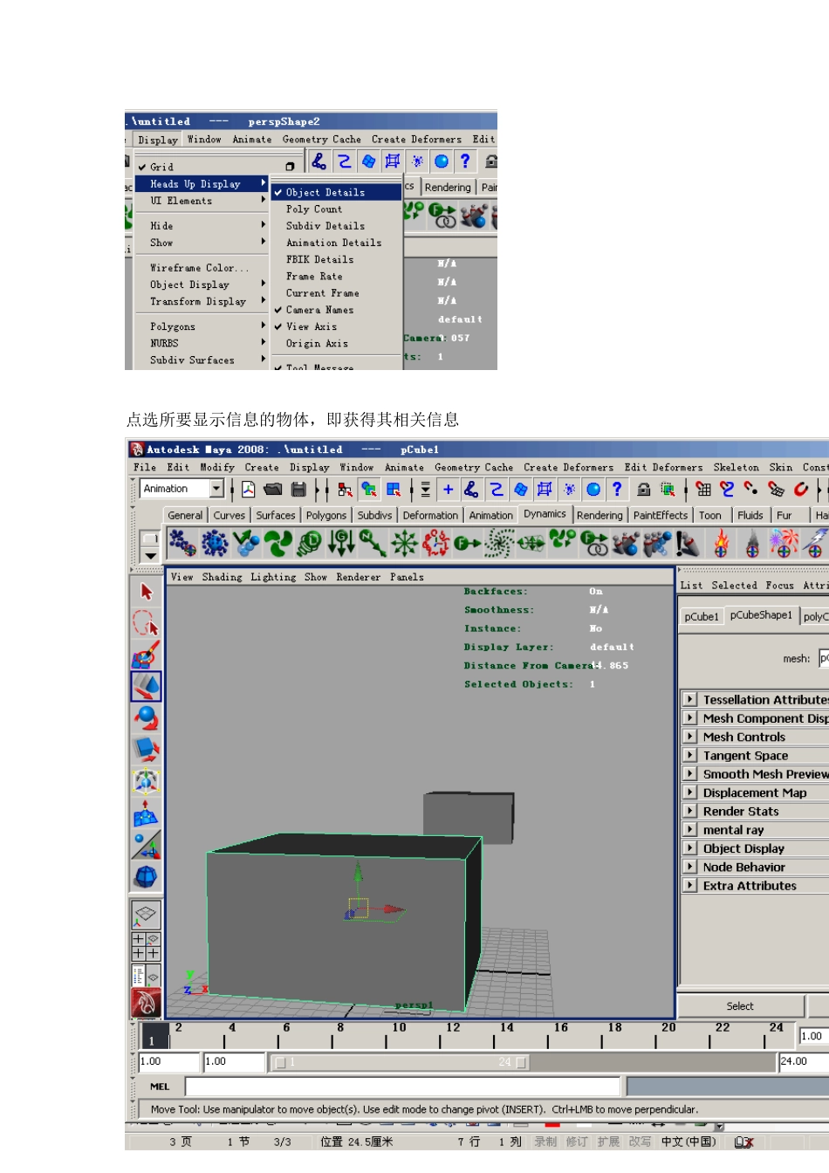
Task: Choose the Paint Selection tool
Action: point(146,655)
